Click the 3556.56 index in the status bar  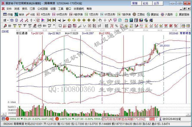[x=15, y=119]
